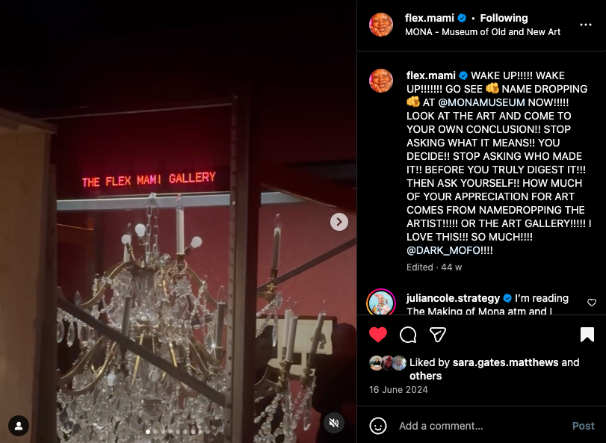The image size is (606, 443).
Task: Unmute the video sound
Action: 334,423
